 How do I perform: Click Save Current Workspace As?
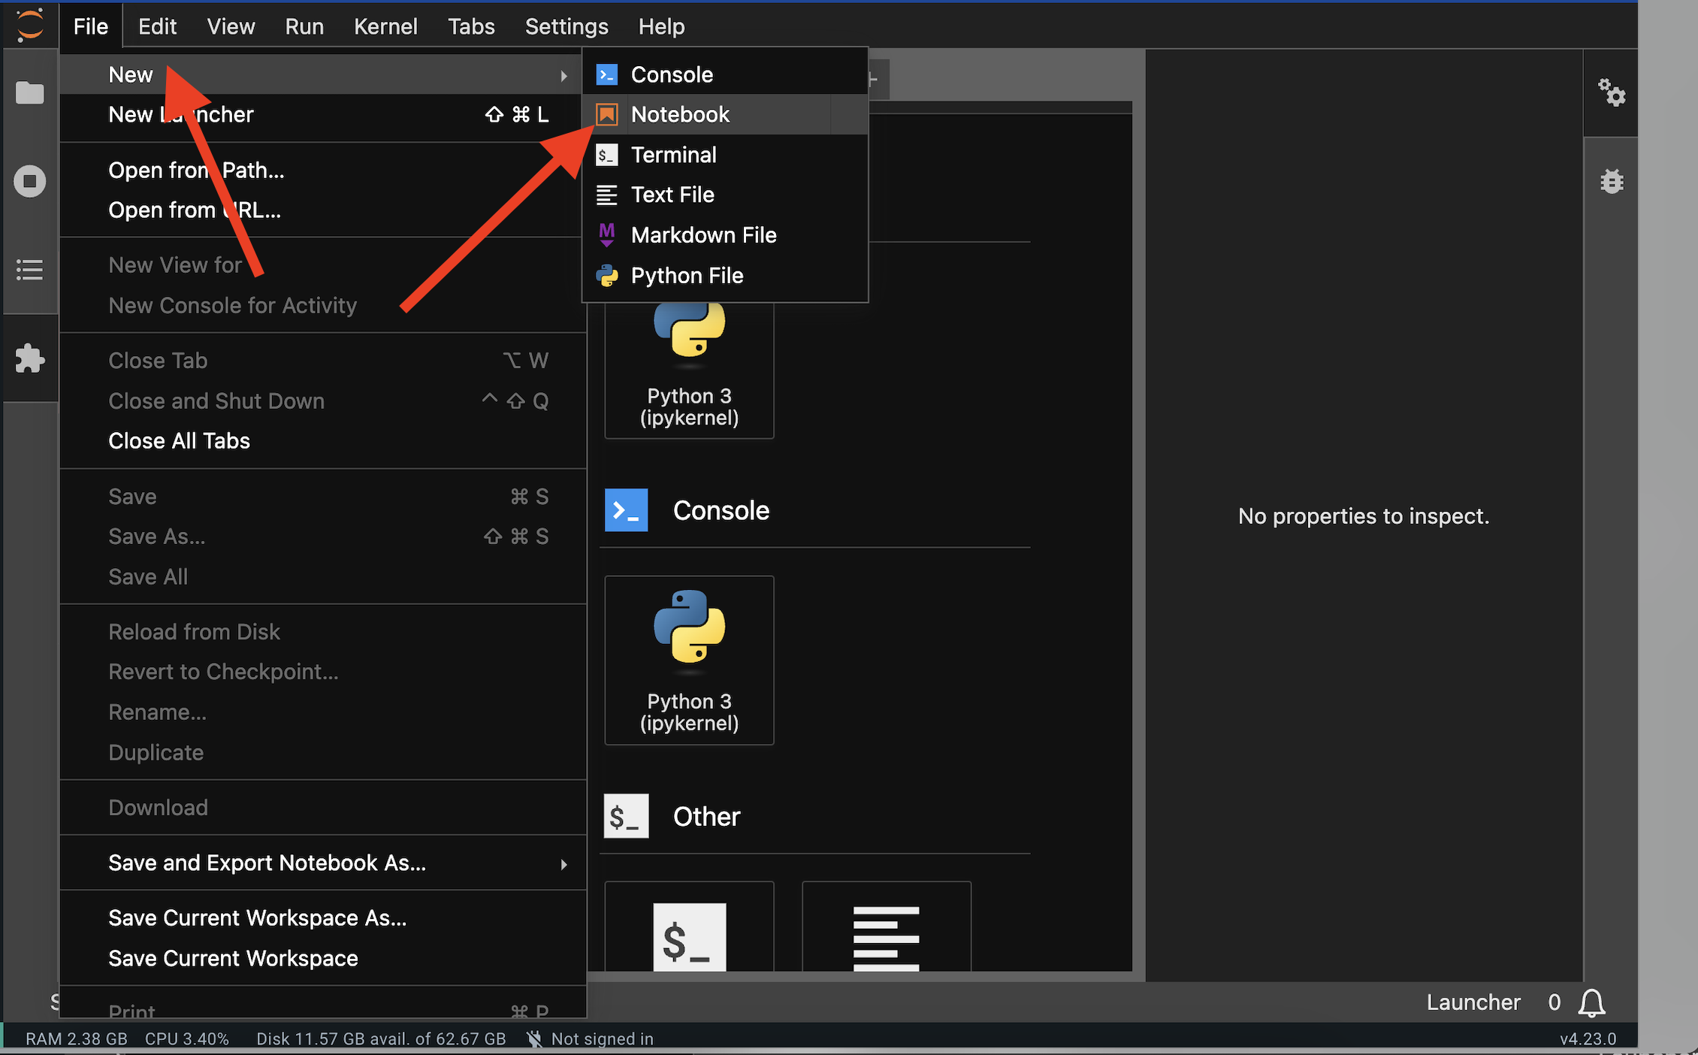(257, 918)
